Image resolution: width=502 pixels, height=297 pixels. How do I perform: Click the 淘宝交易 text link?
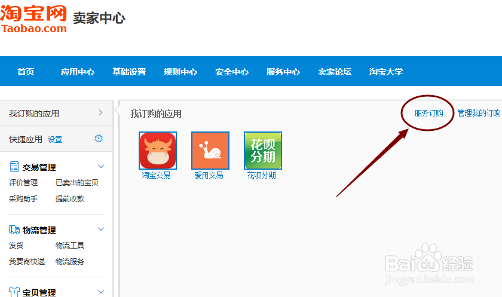pyautogui.click(x=156, y=175)
